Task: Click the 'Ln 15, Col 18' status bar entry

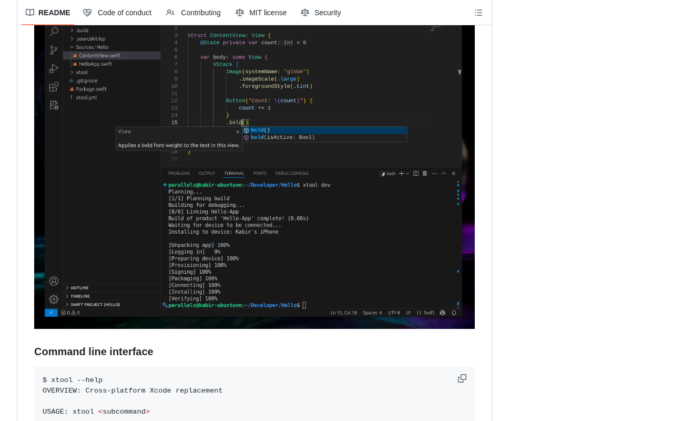Action: [344, 313]
